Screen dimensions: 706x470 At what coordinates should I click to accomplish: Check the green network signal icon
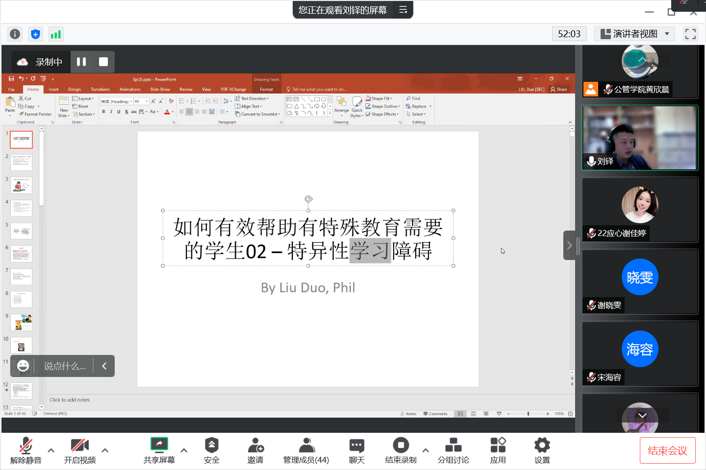[x=56, y=34]
